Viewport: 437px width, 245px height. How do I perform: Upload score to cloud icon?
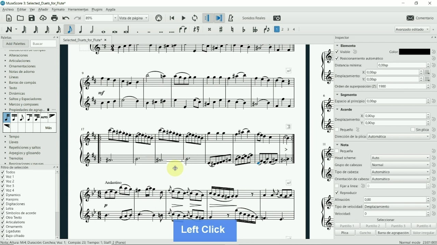coord(43,18)
